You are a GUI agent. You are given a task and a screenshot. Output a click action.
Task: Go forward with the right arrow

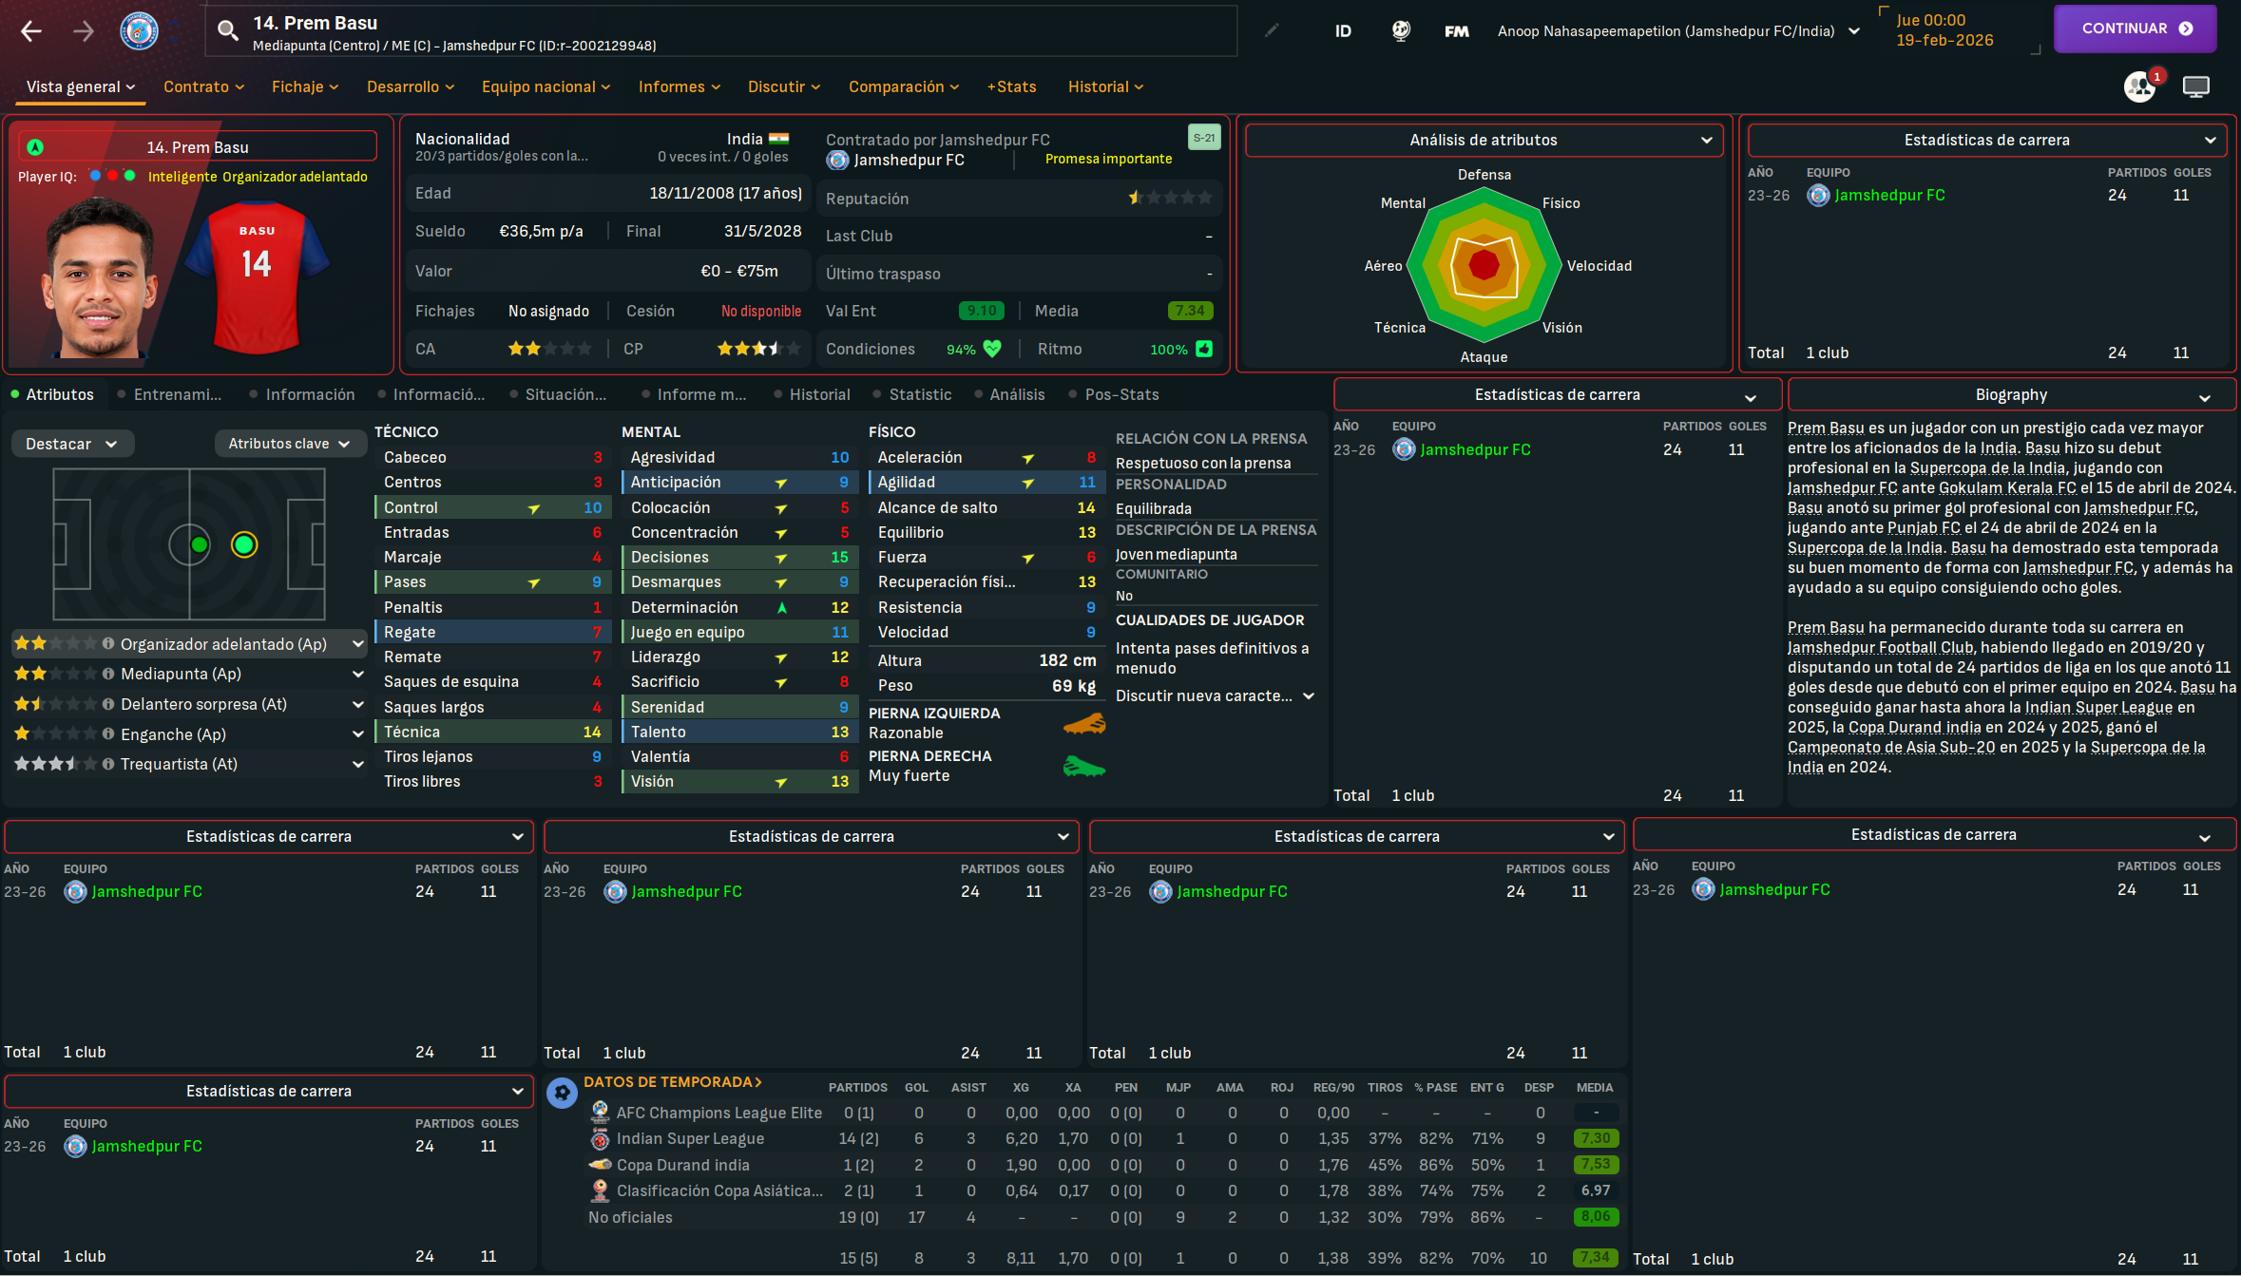(84, 31)
